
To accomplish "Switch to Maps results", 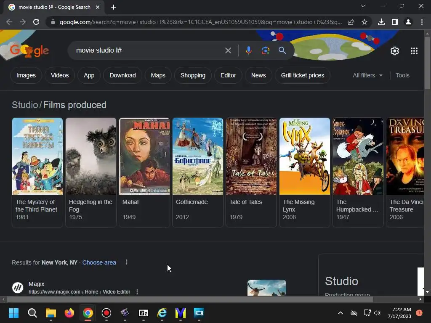I will pos(158,75).
